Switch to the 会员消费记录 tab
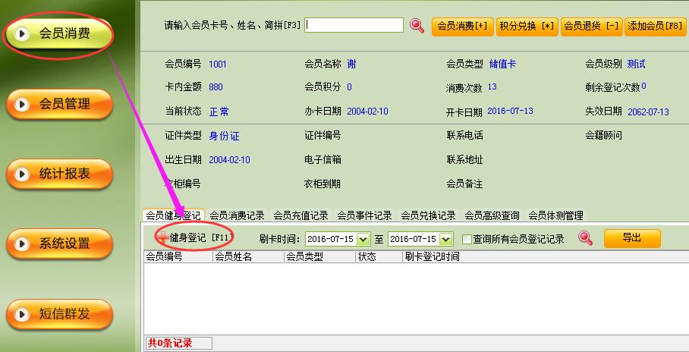689x352 pixels. [238, 215]
